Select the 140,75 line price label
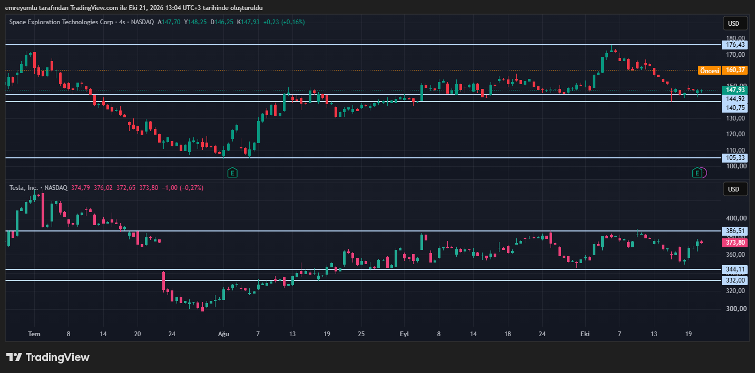 (735, 108)
